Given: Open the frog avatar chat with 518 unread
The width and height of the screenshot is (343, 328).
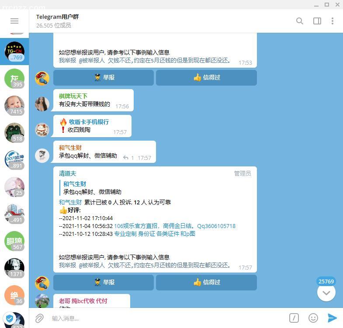Looking at the screenshot, I should point(14,133).
